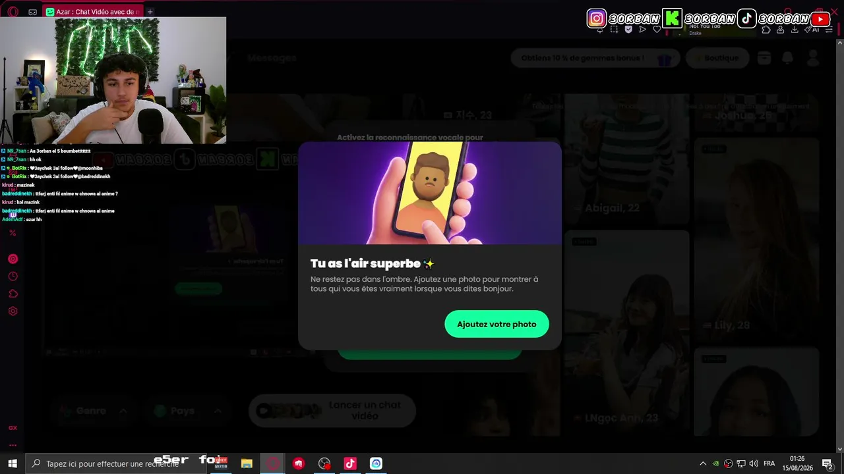Switch to the Azar Chat Vidéo tab
Screen dimensions: 844x474
(92, 12)
